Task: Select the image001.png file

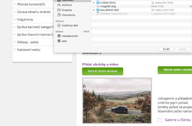Action: pos(108,6)
